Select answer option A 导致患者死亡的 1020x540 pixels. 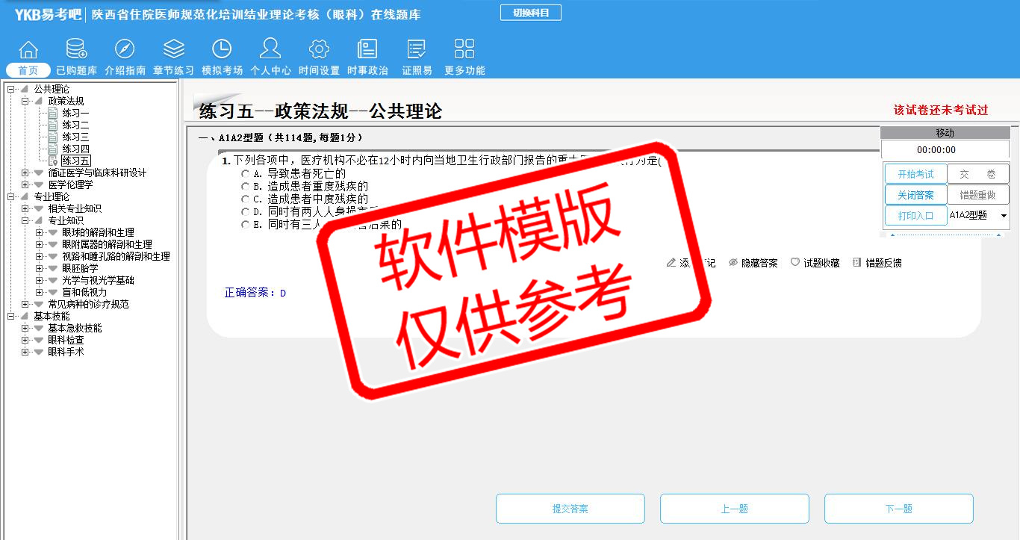245,173
